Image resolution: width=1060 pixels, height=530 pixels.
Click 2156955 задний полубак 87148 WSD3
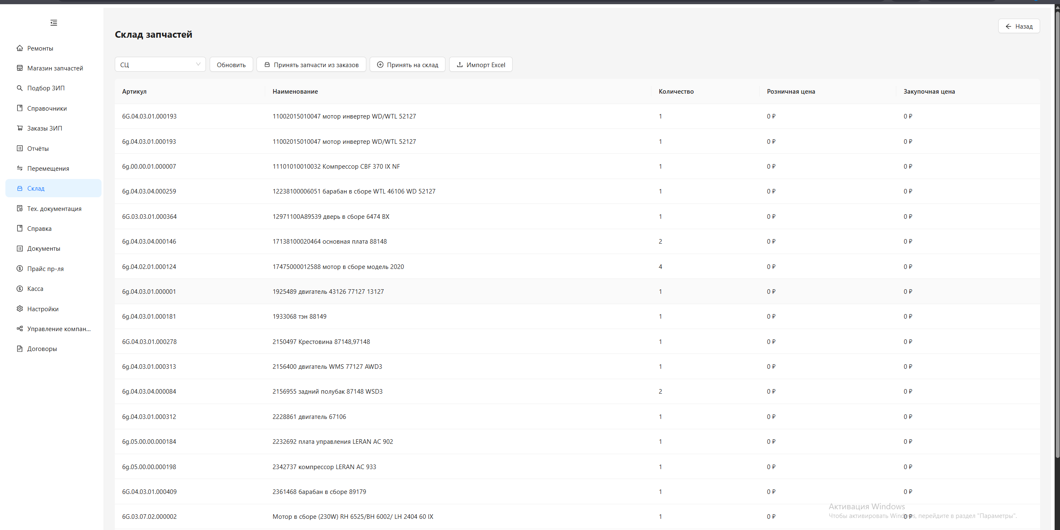point(327,392)
